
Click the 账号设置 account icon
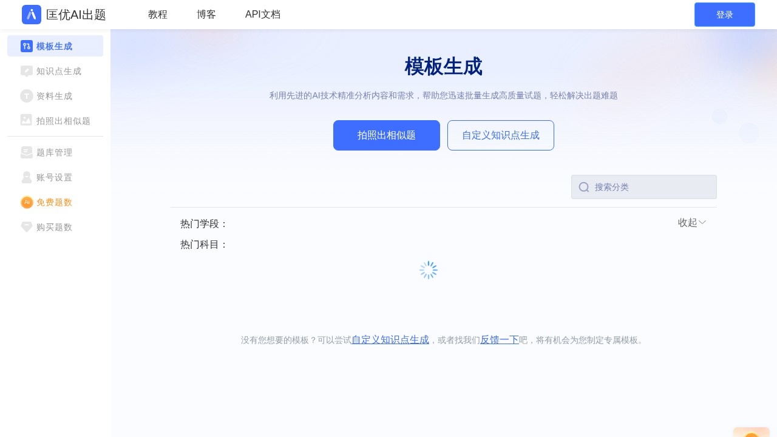tap(27, 177)
